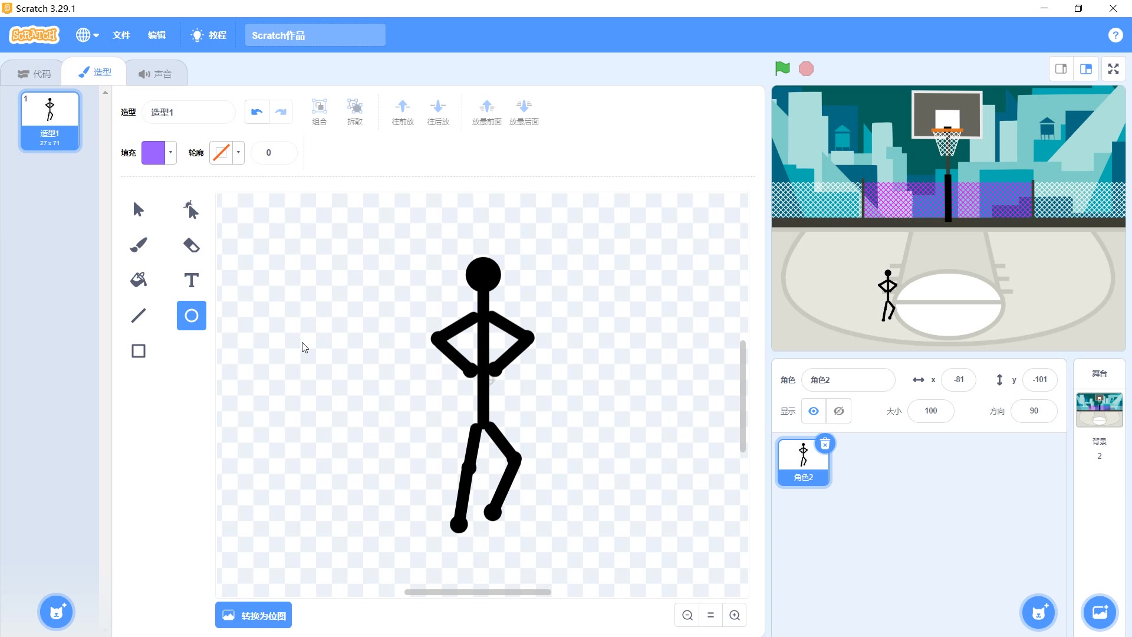Select the Eraser tool
Image resolution: width=1132 pixels, height=637 pixels.
tap(191, 245)
